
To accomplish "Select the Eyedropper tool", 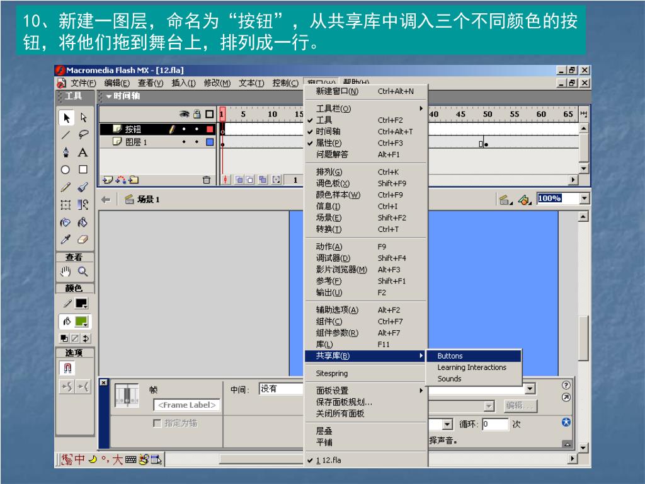I will click(66, 239).
